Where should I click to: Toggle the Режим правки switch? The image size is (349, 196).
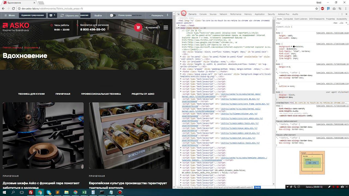[113, 16]
